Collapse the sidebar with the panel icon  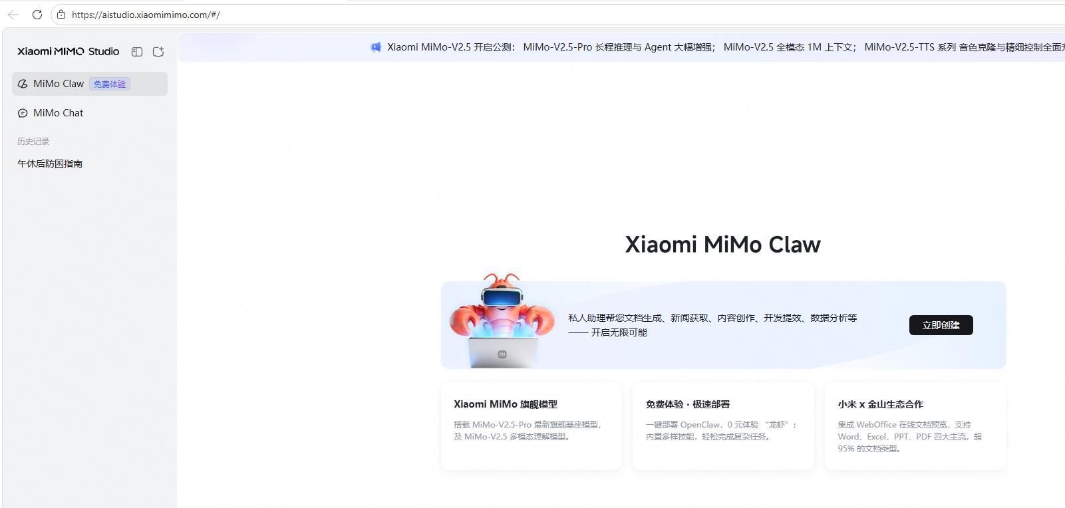tap(137, 52)
